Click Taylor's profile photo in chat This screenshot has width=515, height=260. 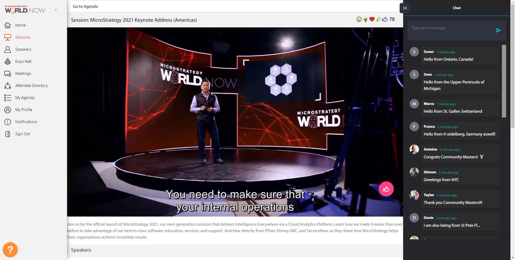coord(414,195)
